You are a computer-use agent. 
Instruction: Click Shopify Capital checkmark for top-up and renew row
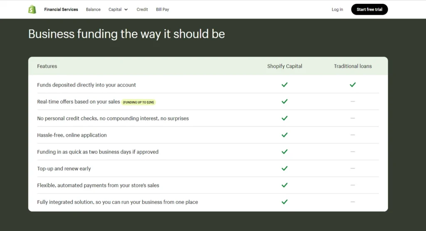[x=285, y=169]
